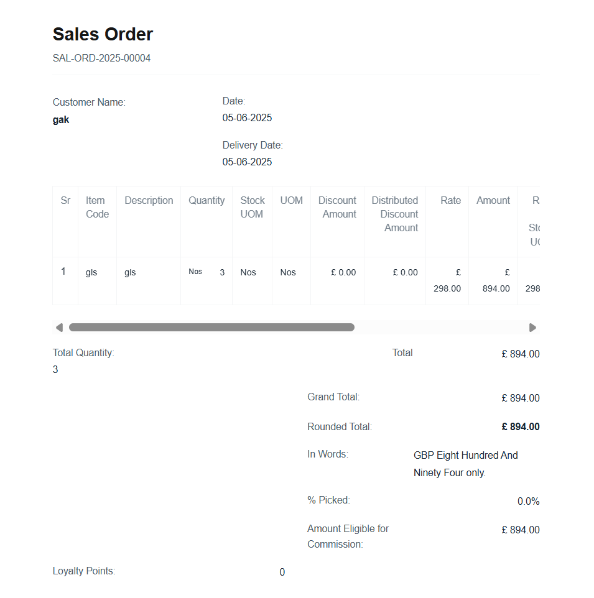Click the gls value in Item Code column
Image resolution: width=594 pixels, height=598 pixels.
coord(91,272)
